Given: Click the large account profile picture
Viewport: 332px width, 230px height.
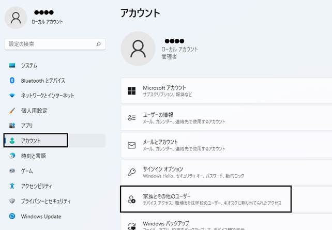Looking at the screenshot, I should (138, 49).
